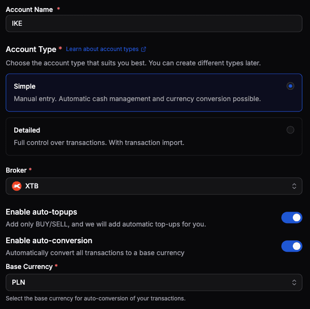The width and height of the screenshot is (310, 309).
Task: Open the Broker dropdown showing XTB
Action: (x=154, y=186)
